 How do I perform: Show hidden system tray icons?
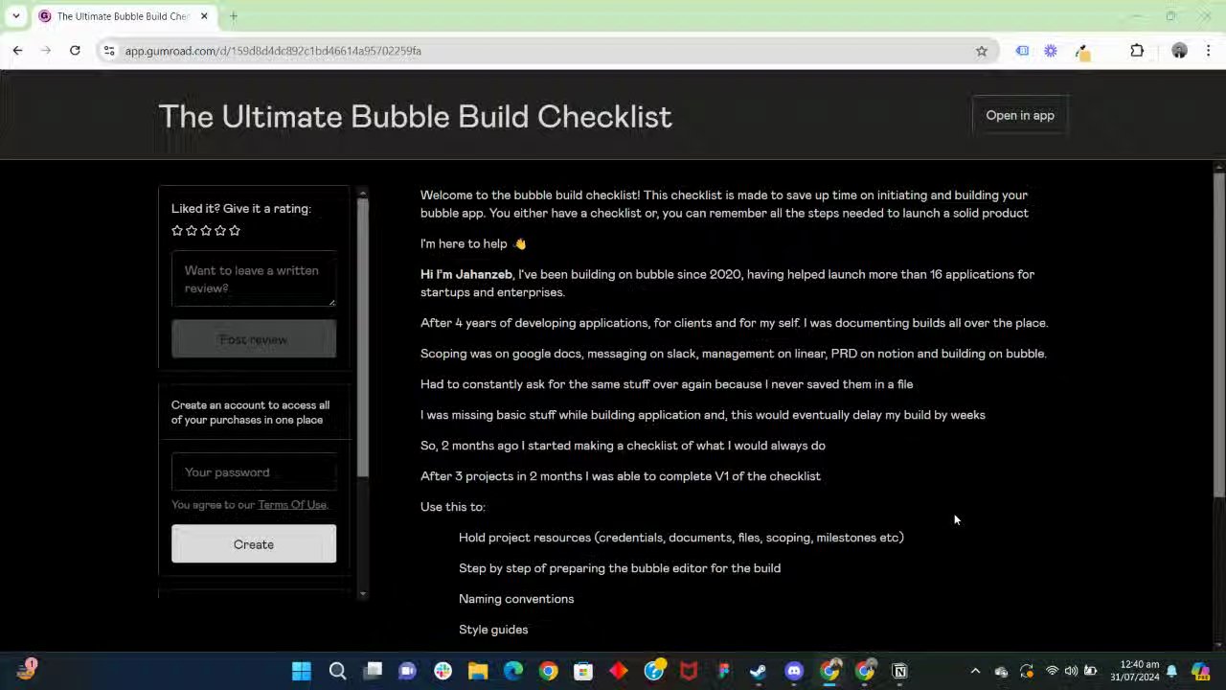975,671
